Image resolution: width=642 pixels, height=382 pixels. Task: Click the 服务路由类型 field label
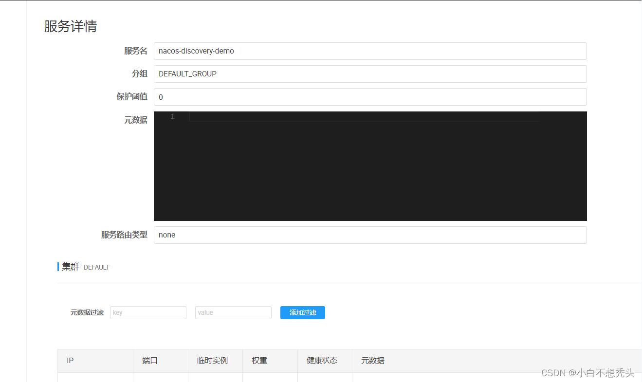click(x=124, y=235)
